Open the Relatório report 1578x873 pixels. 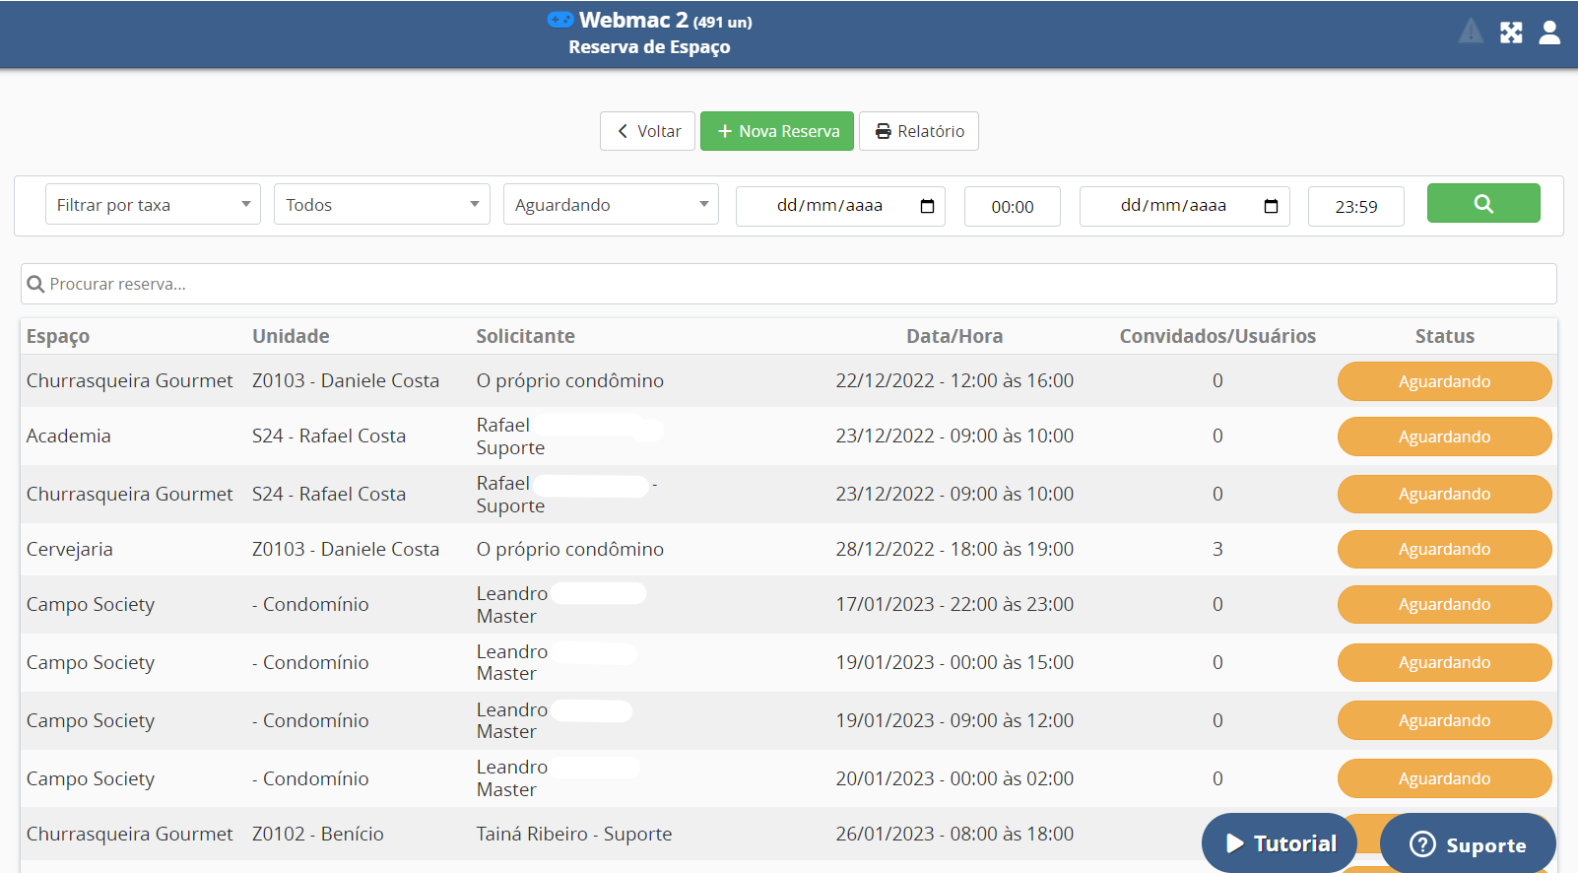point(919,131)
